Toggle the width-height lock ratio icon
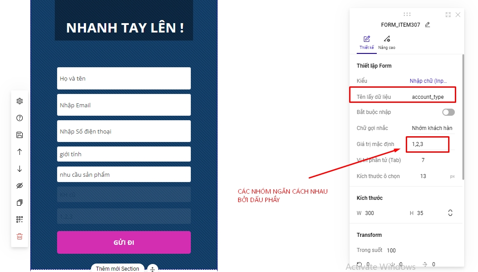 click(x=450, y=213)
